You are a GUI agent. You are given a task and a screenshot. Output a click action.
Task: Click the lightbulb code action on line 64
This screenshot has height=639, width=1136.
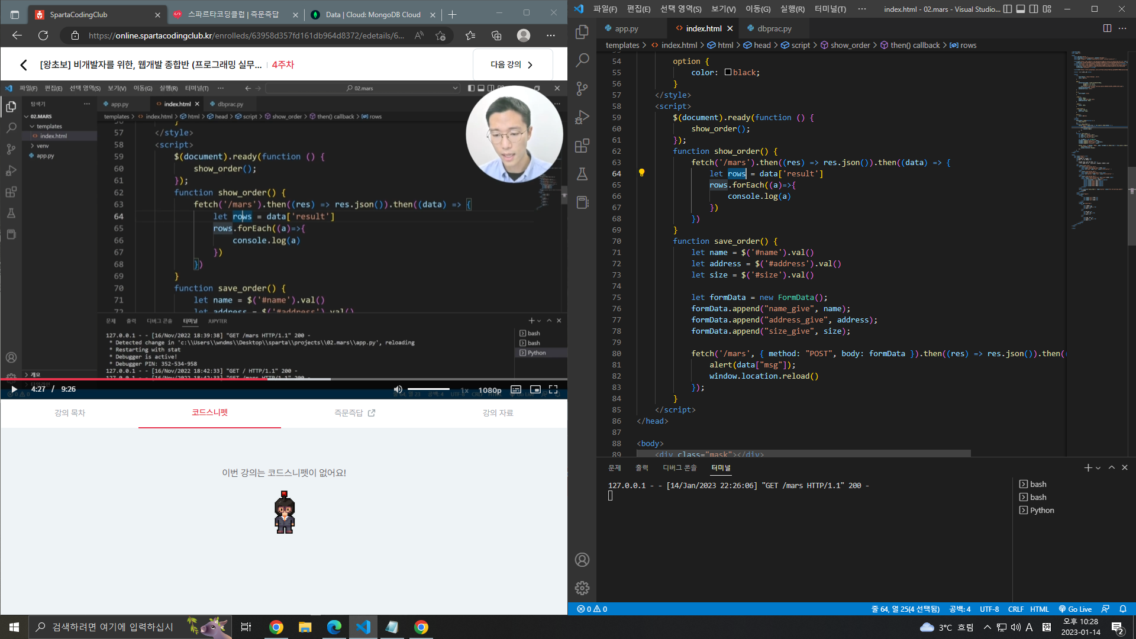pos(641,173)
